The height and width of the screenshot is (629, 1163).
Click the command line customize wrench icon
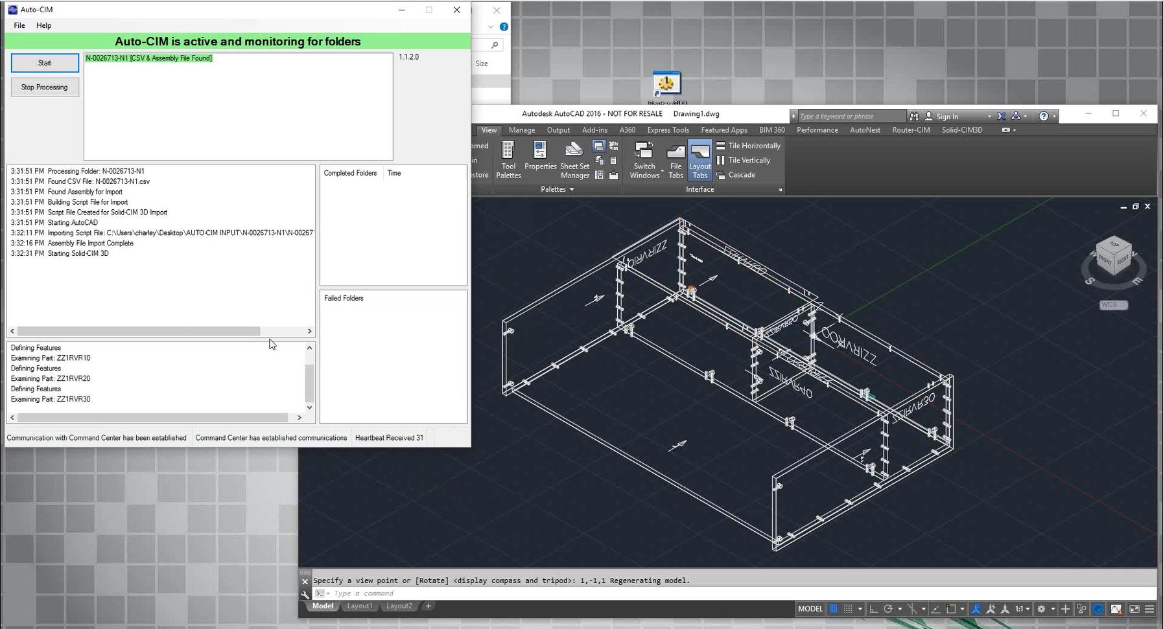(x=305, y=594)
